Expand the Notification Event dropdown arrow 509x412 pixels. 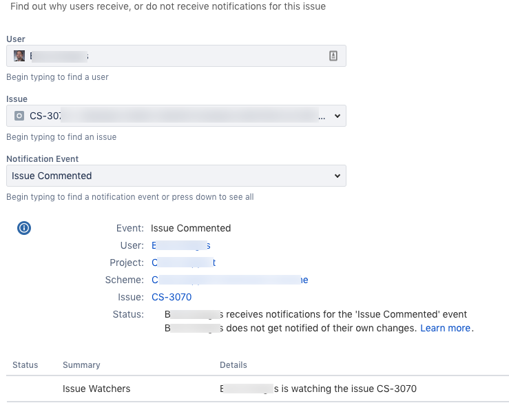[x=337, y=176]
